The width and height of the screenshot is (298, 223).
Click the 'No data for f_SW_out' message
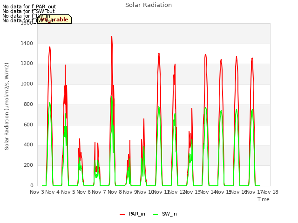tap(28, 11)
